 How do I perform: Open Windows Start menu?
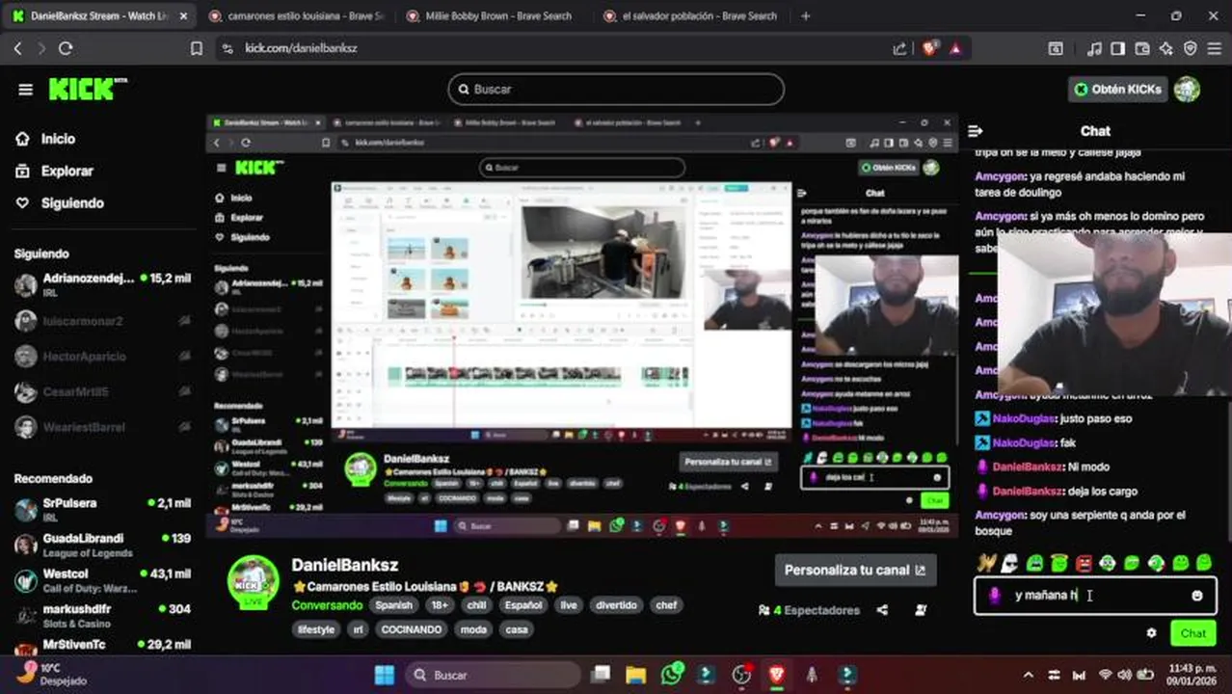coord(384,675)
